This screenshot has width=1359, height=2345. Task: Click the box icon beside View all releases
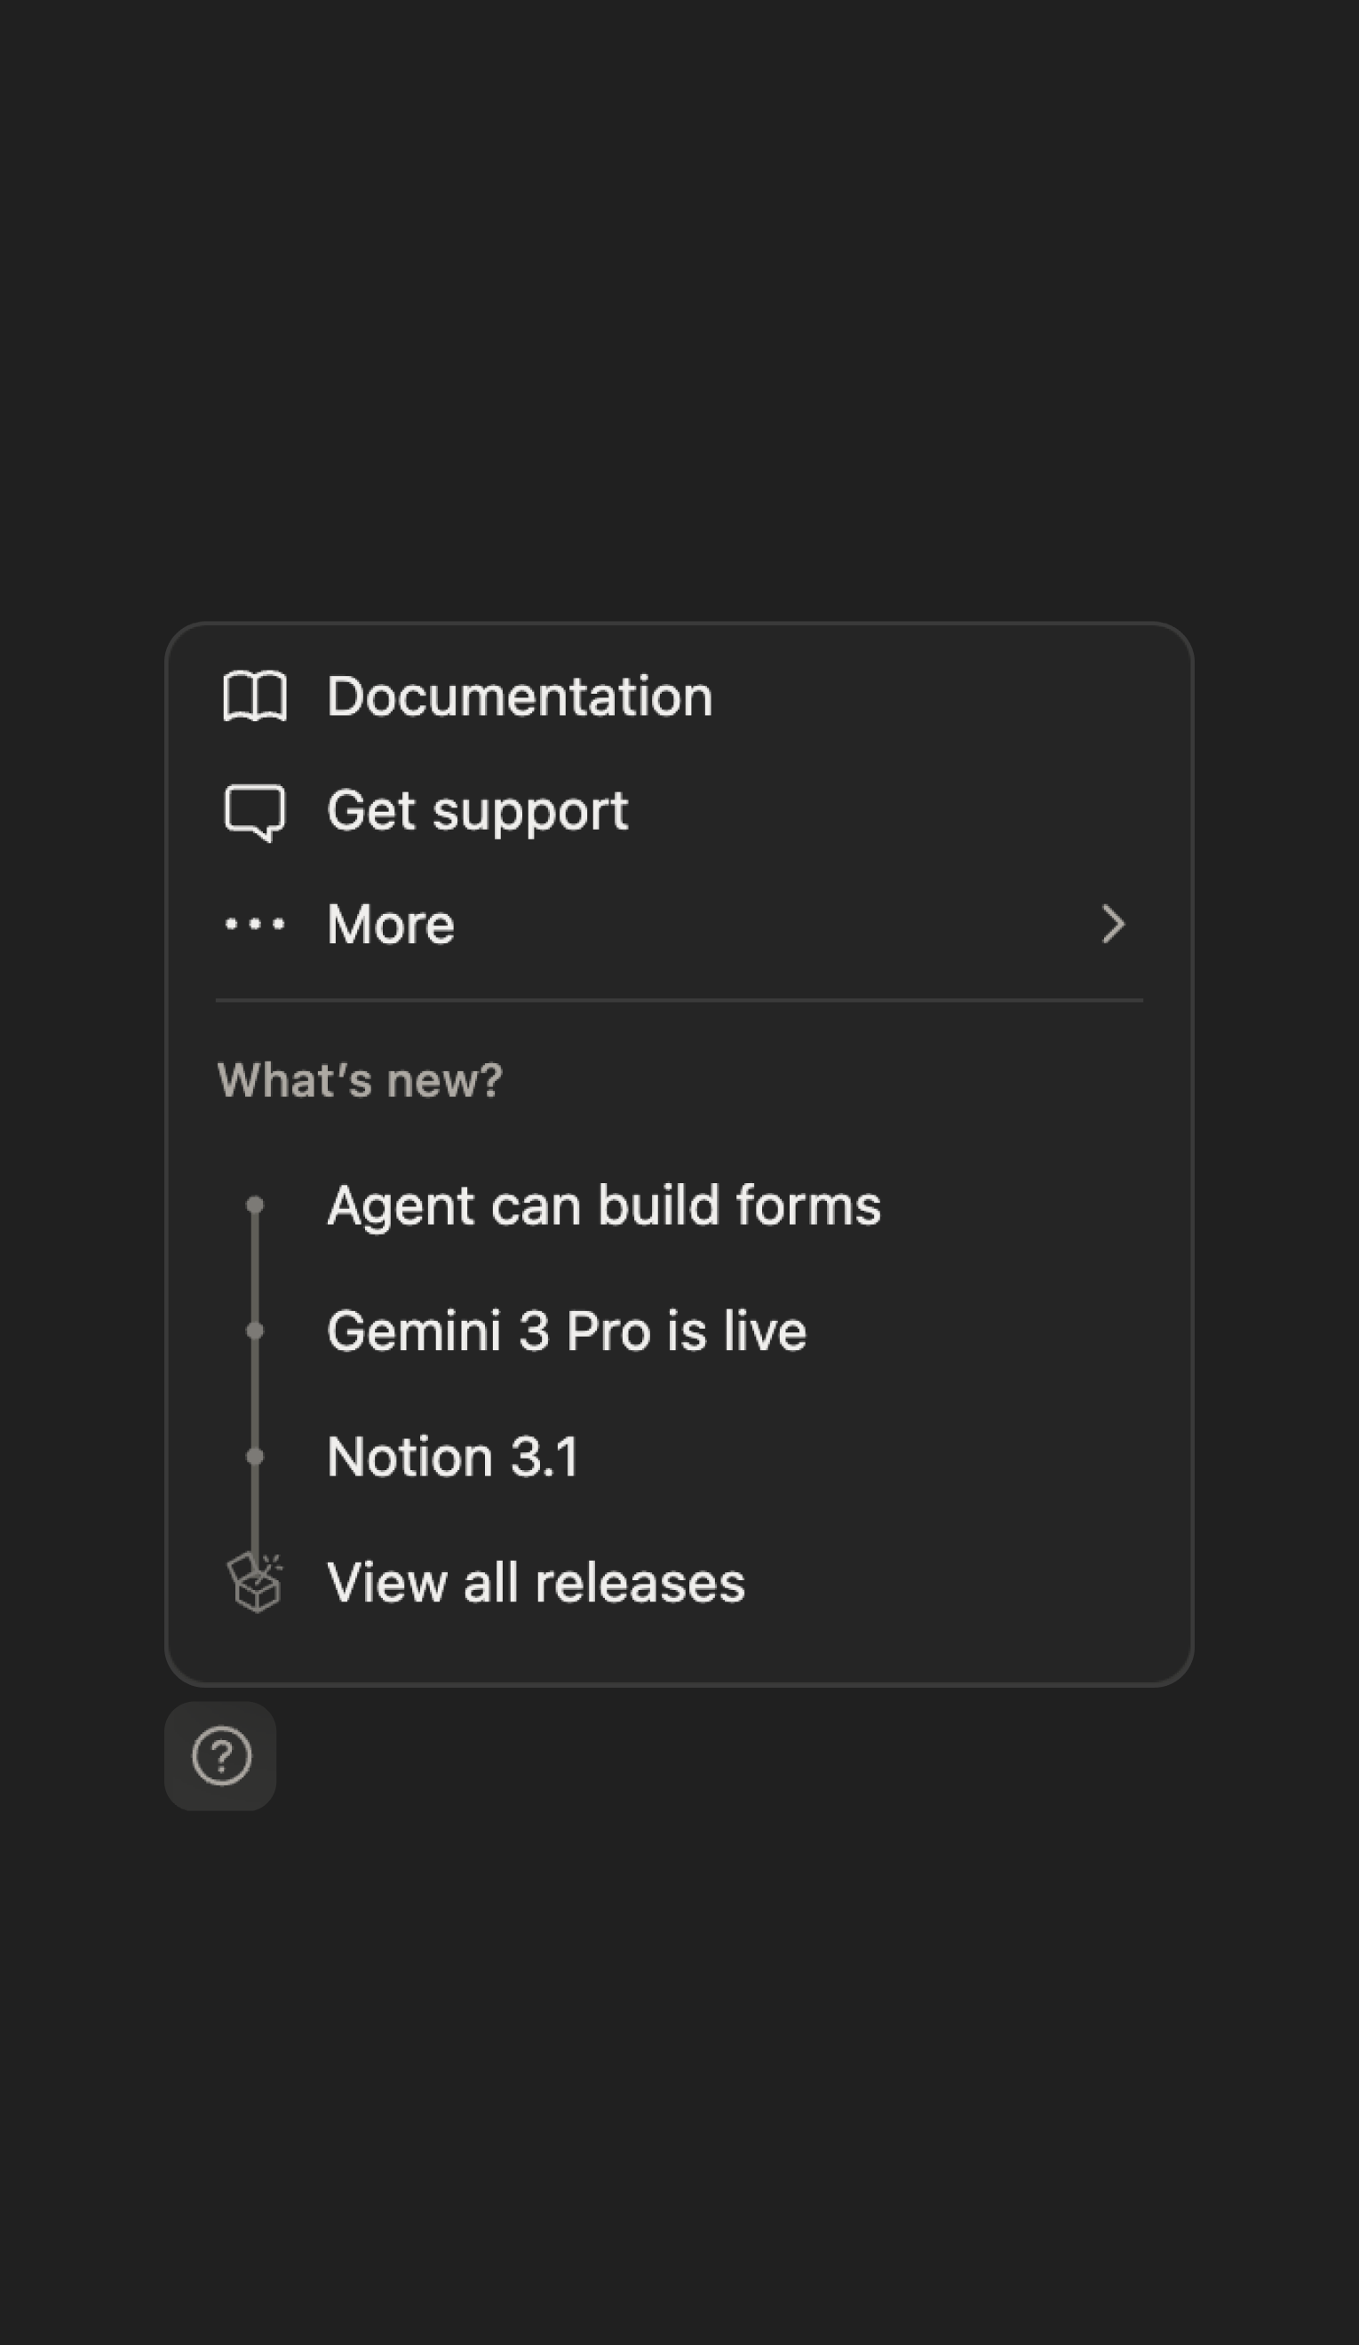click(x=254, y=1582)
